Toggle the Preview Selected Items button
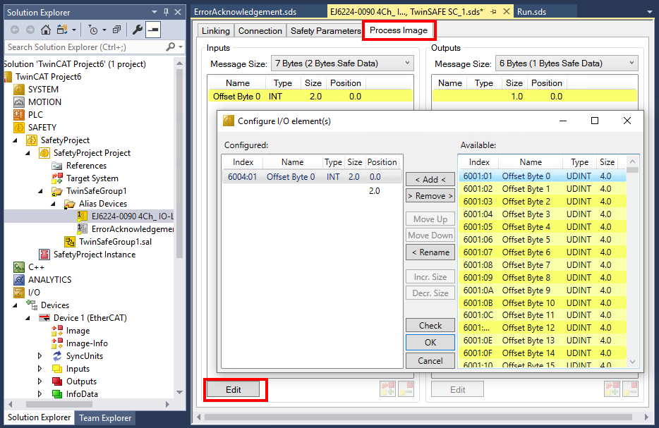 pyautogui.click(x=153, y=30)
